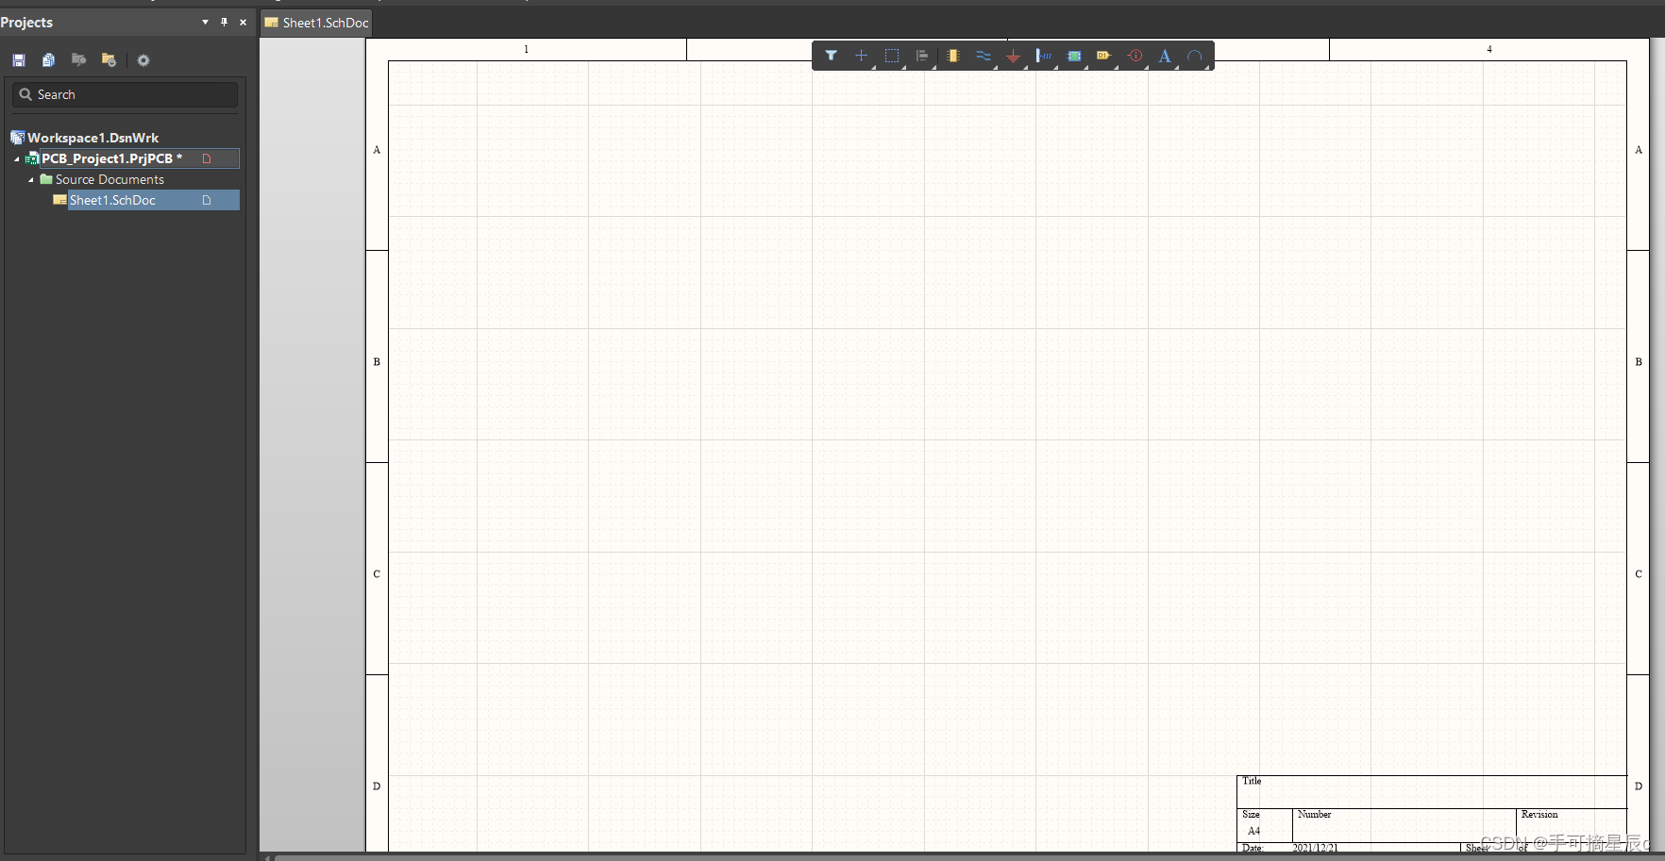Click the document status icon beside Sheet1.SchDoc
This screenshot has width=1665, height=861.
207,200
